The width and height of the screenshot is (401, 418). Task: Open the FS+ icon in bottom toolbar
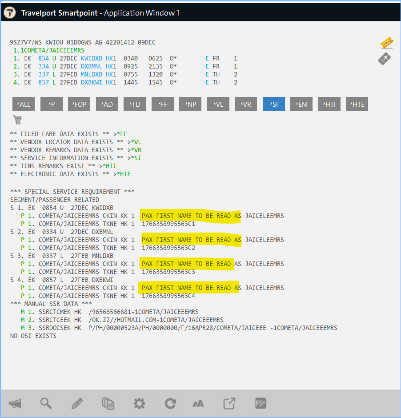point(261,403)
